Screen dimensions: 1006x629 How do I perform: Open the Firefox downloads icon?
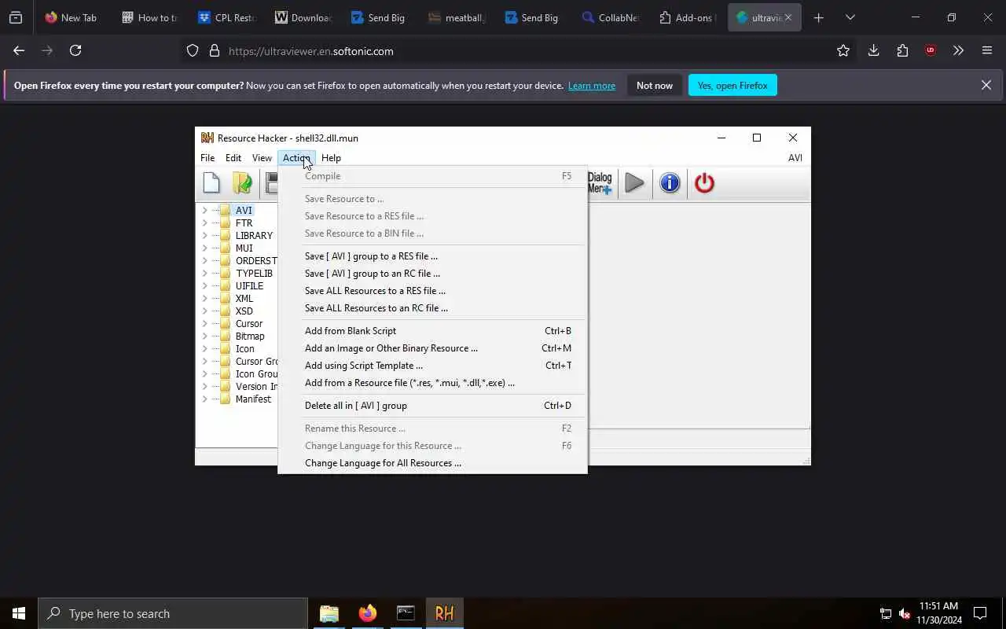(873, 50)
